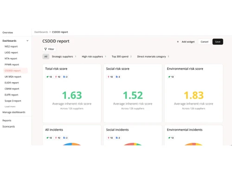Click Add widget label
232x174 pixels.
[188, 42]
